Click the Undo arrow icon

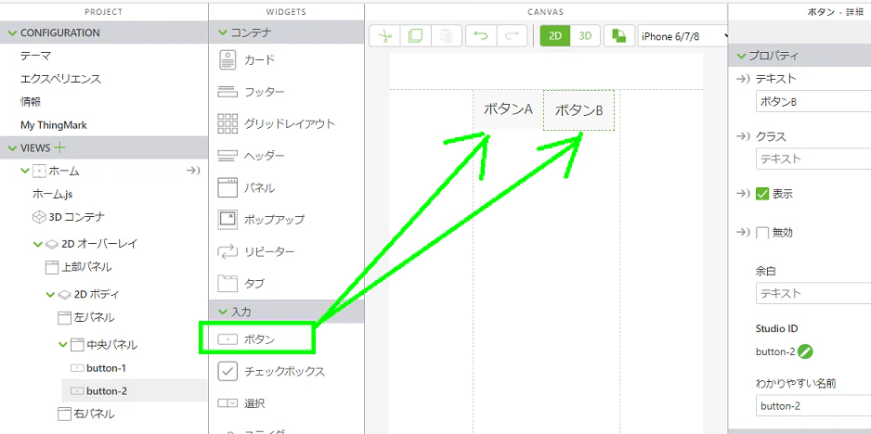tap(481, 36)
